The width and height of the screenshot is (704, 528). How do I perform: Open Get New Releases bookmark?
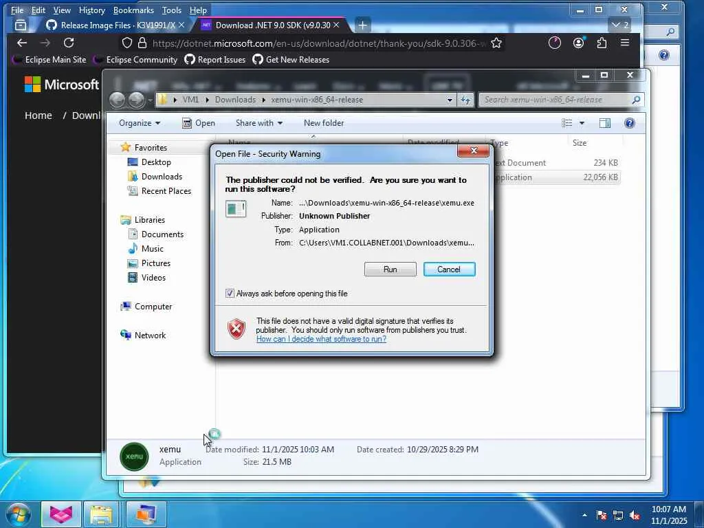pyautogui.click(x=291, y=60)
